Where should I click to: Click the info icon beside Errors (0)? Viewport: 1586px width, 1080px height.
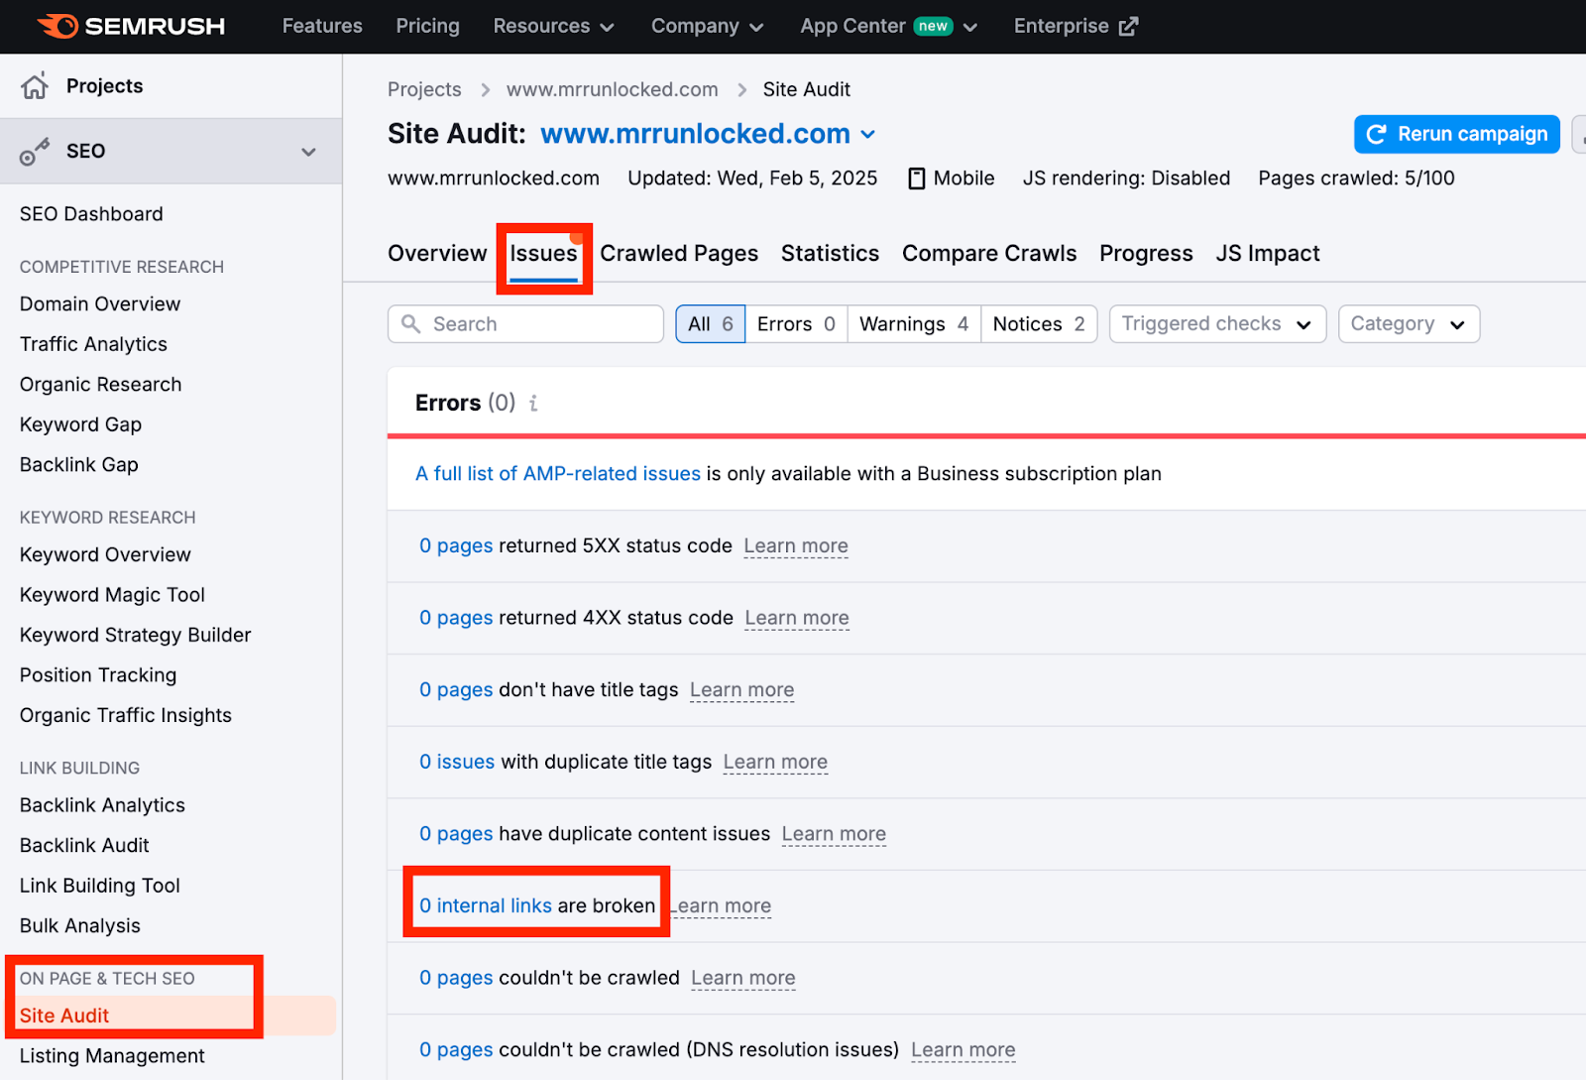[x=533, y=403]
